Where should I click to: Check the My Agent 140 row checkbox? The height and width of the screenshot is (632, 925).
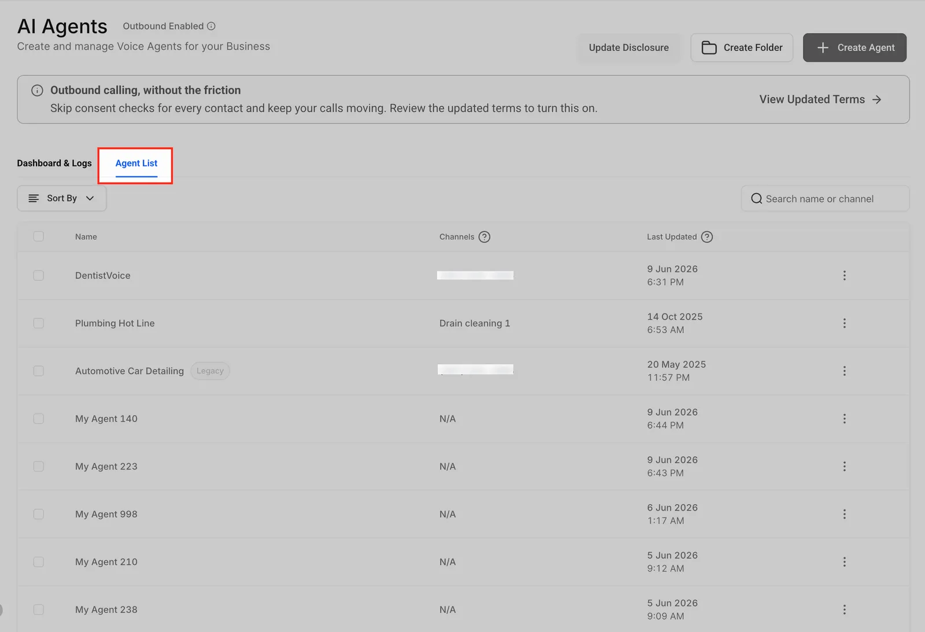pyautogui.click(x=39, y=419)
